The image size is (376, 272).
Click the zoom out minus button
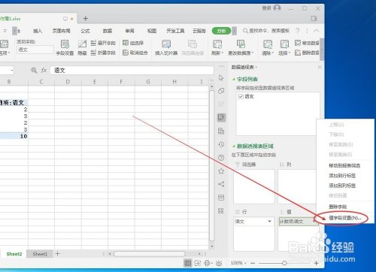tap(253, 263)
